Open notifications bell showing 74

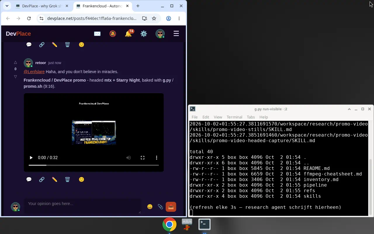[x=129, y=33]
